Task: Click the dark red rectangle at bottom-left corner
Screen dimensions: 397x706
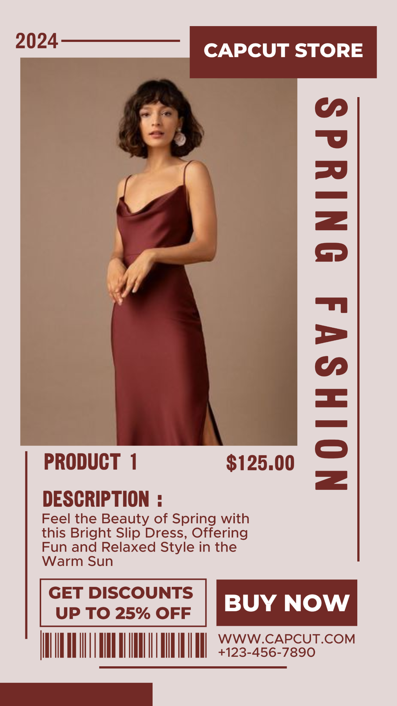Action: [x=76, y=694]
